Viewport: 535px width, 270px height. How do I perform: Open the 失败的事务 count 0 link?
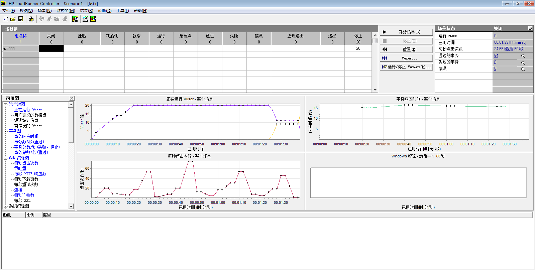coord(495,62)
